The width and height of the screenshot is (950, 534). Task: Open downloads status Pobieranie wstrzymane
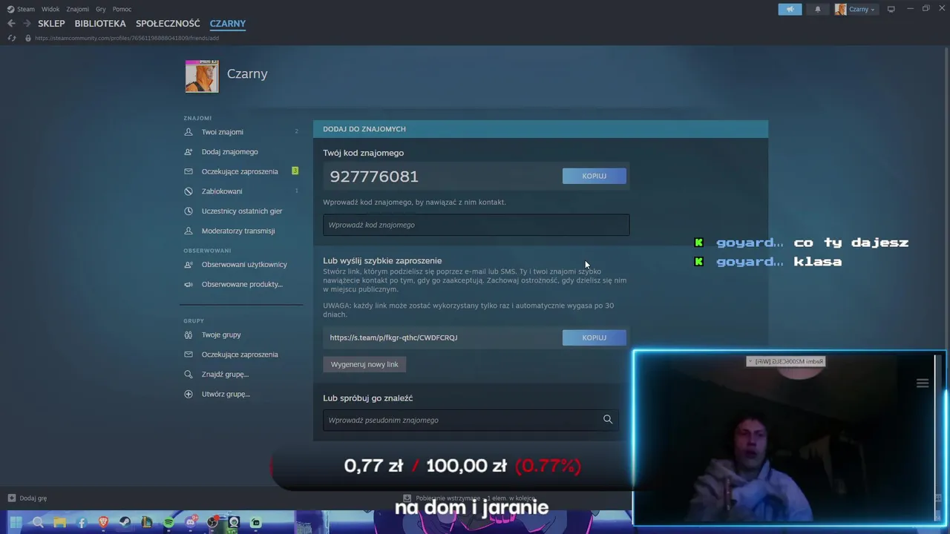point(469,498)
